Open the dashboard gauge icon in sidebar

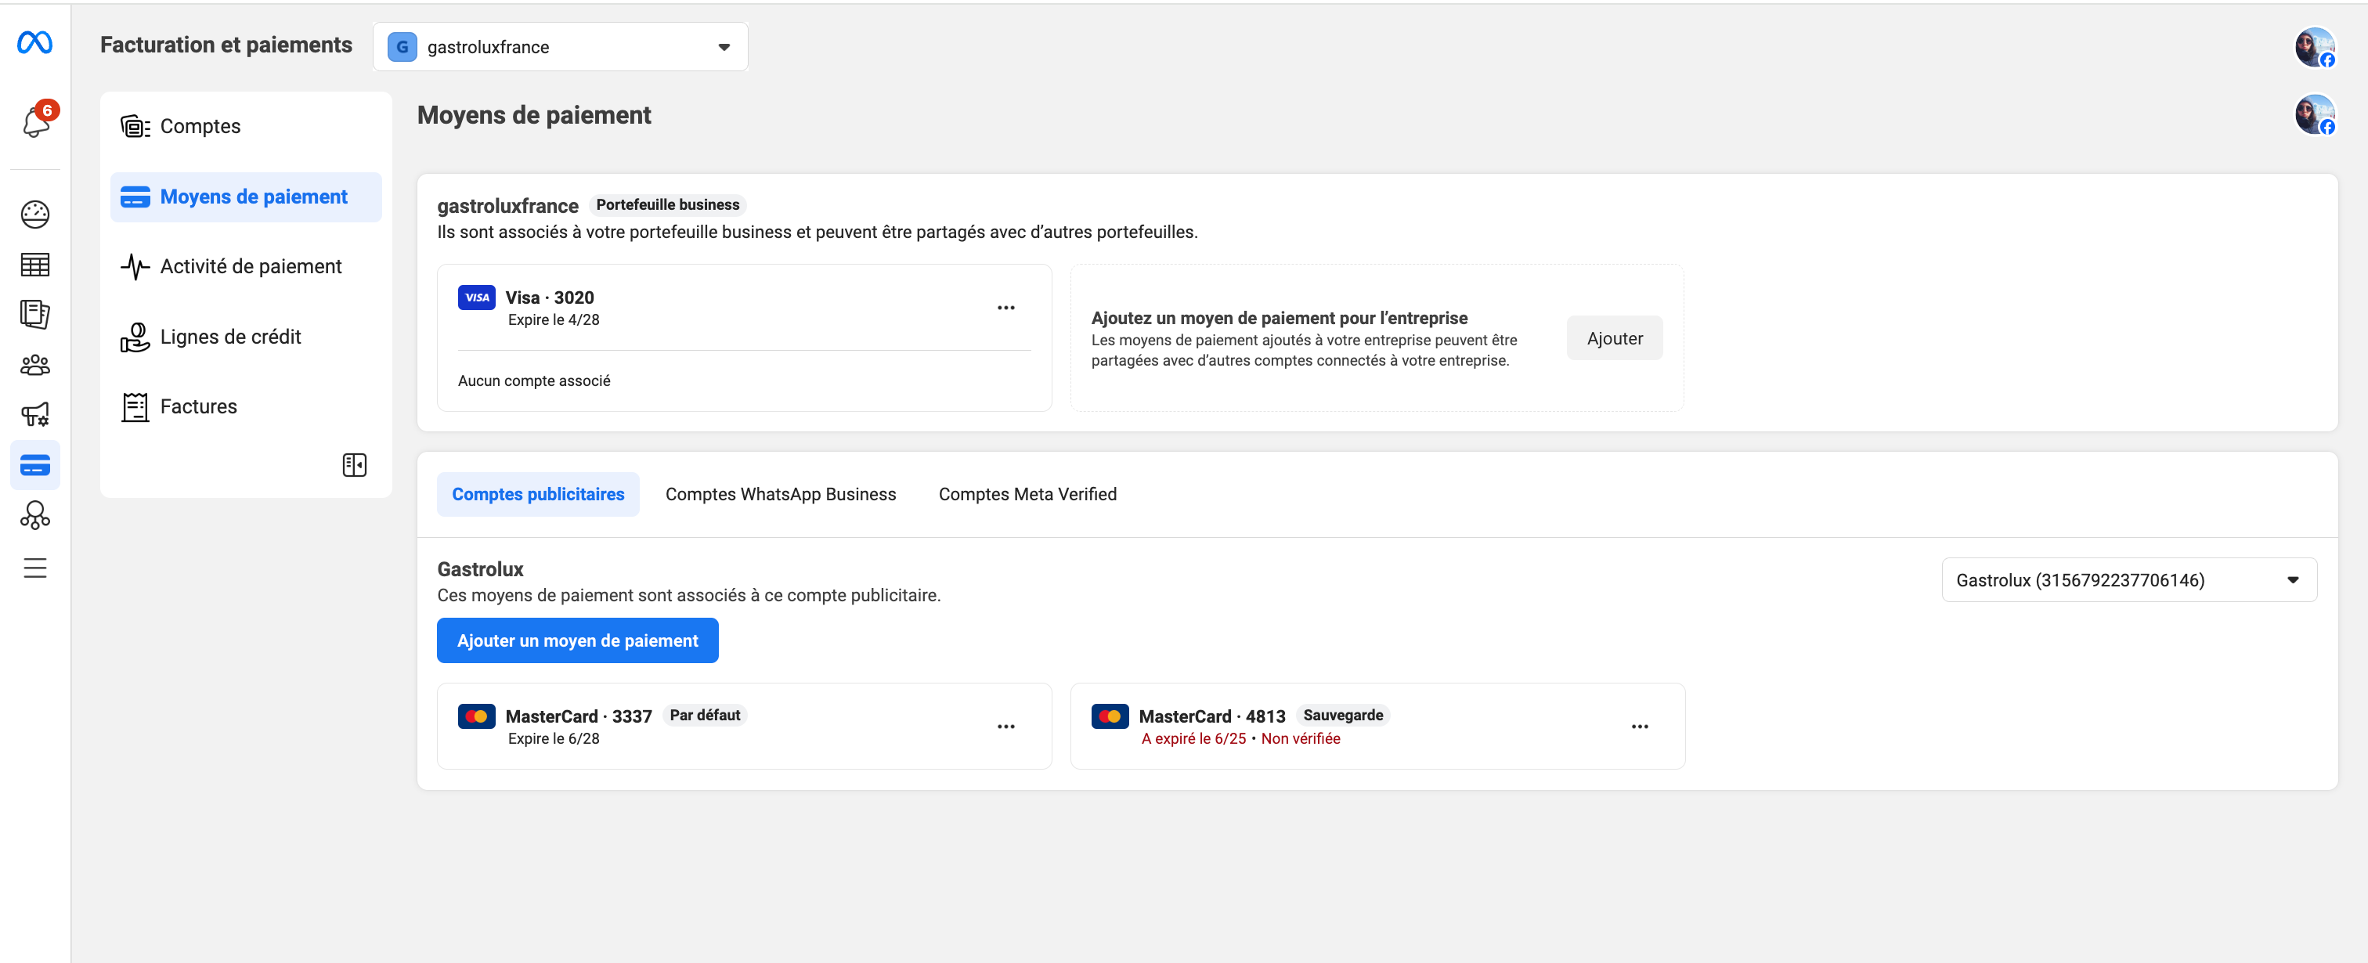pyautogui.click(x=35, y=214)
